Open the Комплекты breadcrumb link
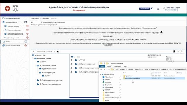 (x=35, y=18)
